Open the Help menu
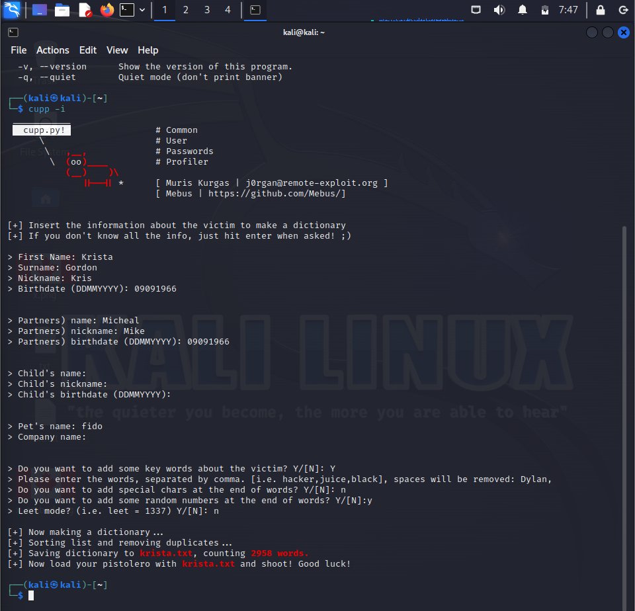The width and height of the screenshot is (635, 611). [x=148, y=50]
